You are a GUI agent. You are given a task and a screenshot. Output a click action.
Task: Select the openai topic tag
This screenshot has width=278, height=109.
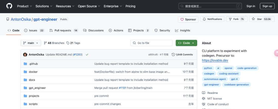pyautogui.click(x=228, y=68)
